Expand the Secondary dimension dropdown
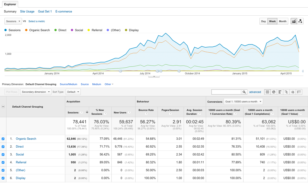This screenshot has width=308, height=183. tap(36, 92)
